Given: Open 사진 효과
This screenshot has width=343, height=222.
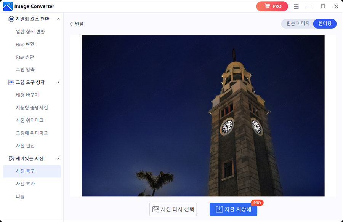Looking at the screenshot, I should point(25,184).
